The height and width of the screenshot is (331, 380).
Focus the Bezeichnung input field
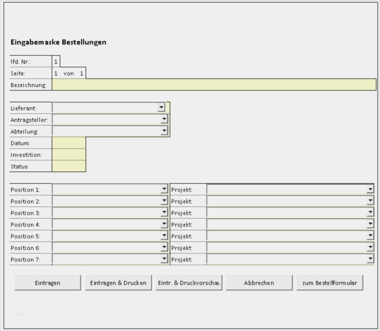tap(214, 85)
